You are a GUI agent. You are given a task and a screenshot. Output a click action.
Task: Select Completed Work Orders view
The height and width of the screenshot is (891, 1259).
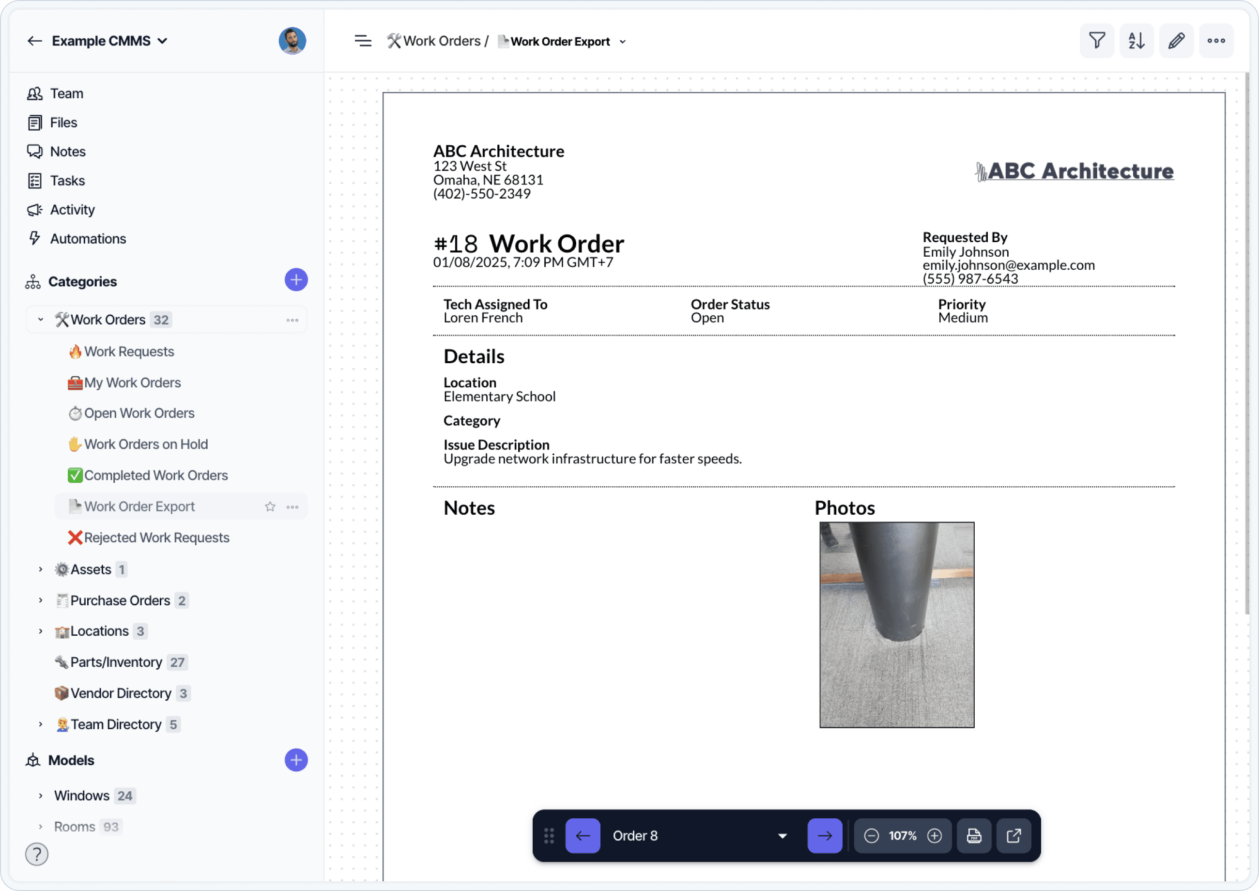[x=156, y=475]
